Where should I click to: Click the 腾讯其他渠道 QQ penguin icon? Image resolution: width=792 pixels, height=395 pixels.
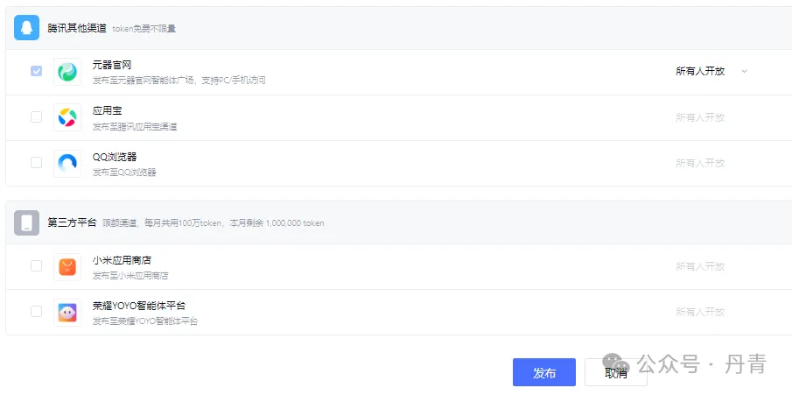click(x=27, y=28)
